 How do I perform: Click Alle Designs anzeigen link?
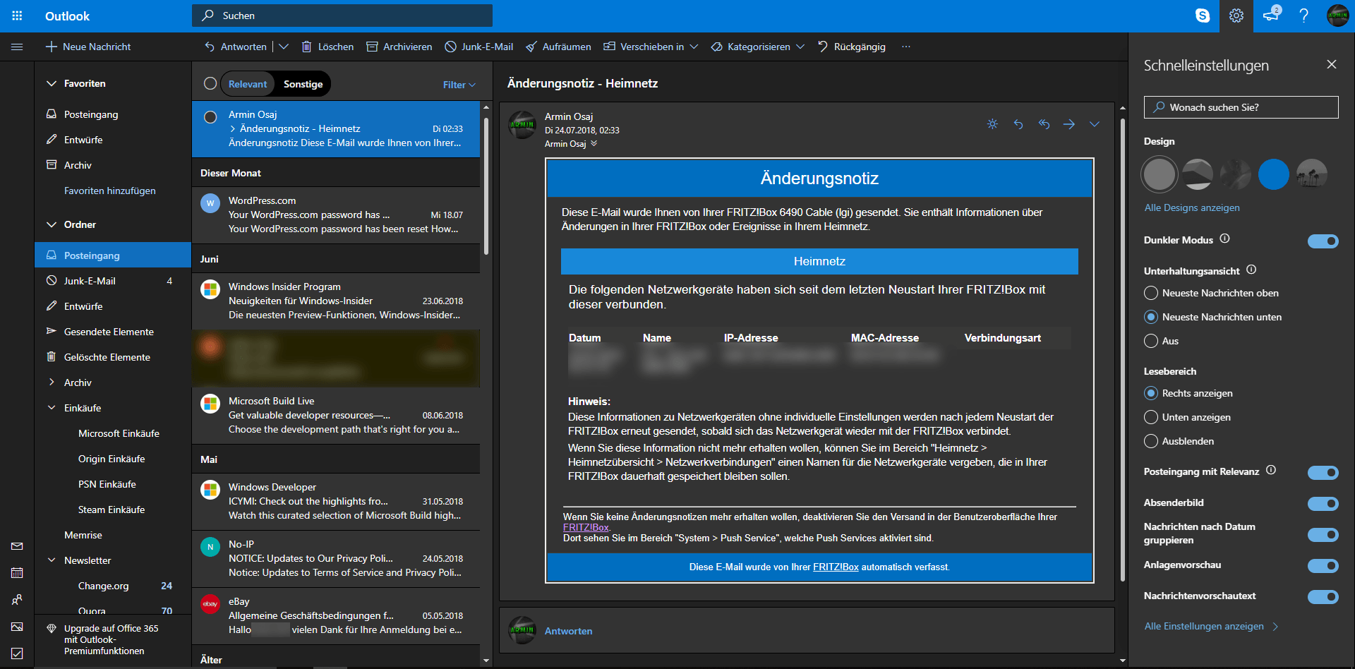1192,207
